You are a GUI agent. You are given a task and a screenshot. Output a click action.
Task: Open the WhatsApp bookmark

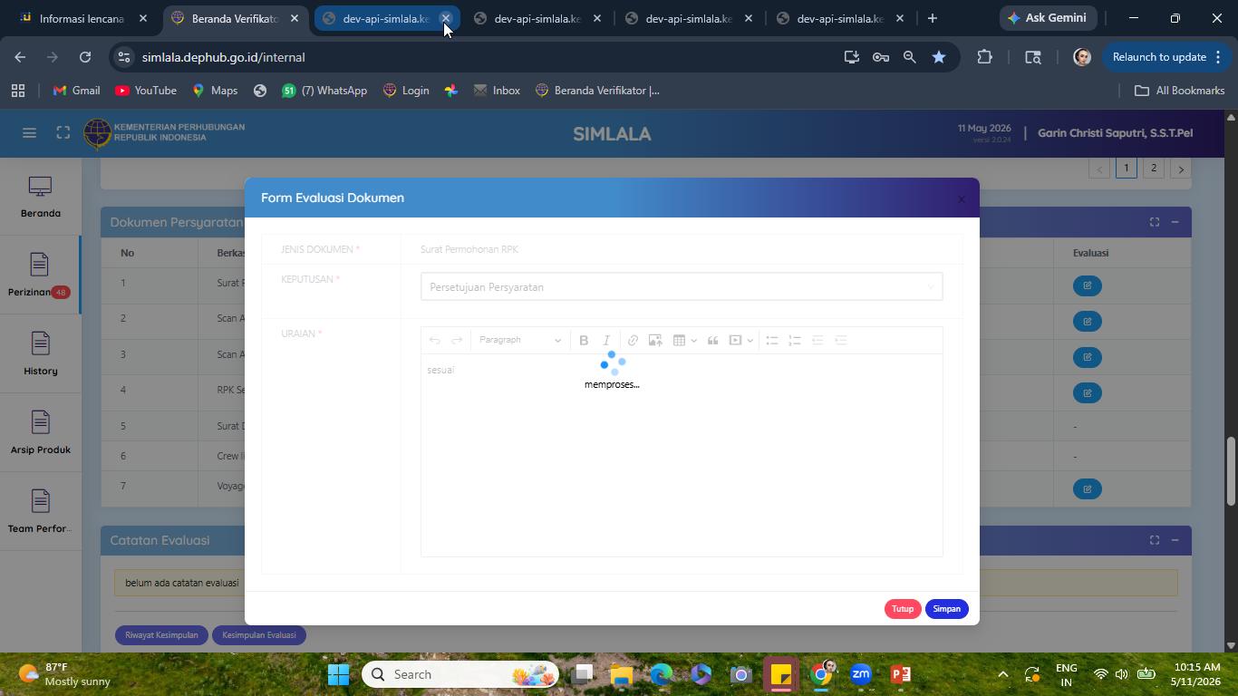[324, 91]
